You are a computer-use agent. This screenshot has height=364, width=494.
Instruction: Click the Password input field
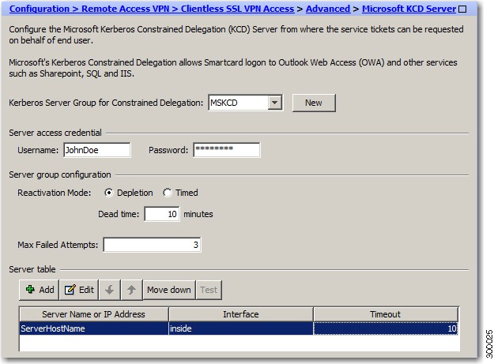[x=227, y=150]
